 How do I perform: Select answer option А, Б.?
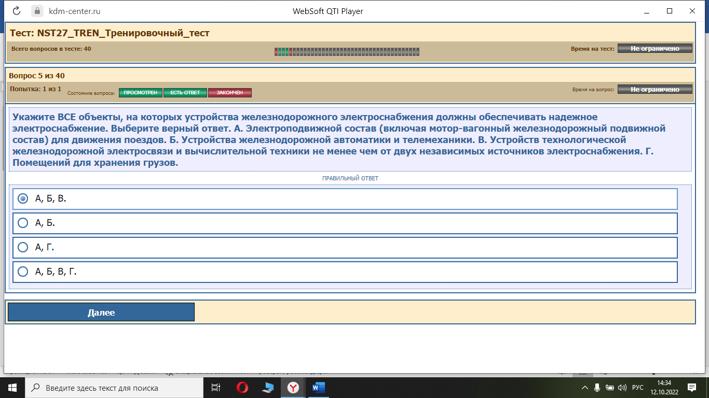point(345,223)
